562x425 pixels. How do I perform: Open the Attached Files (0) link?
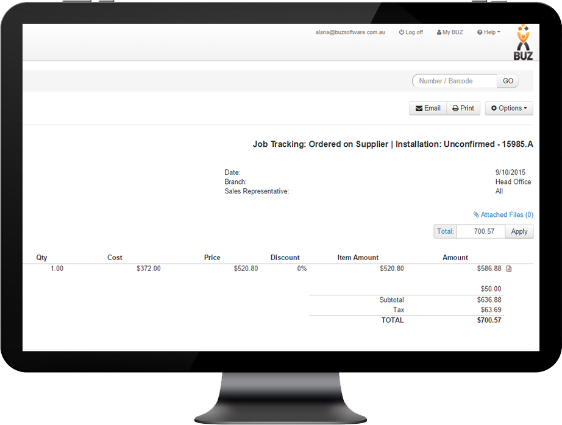pyautogui.click(x=503, y=215)
